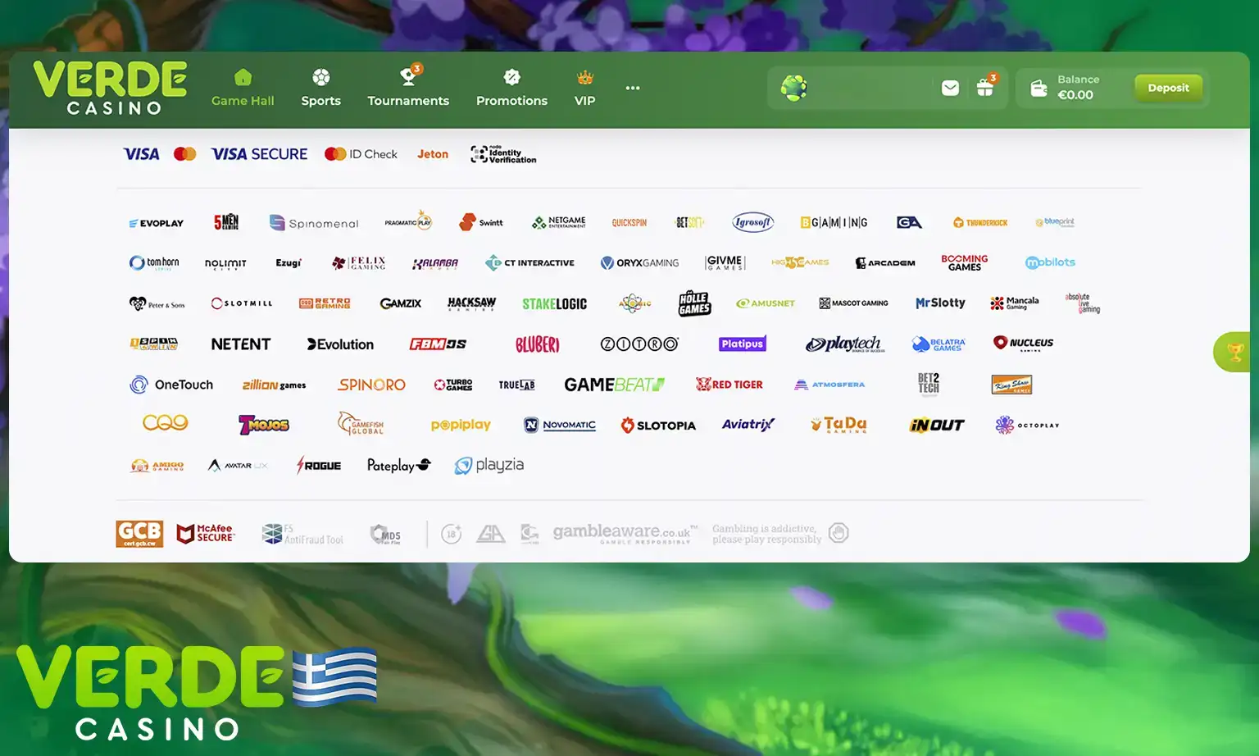Image resolution: width=1259 pixels, height=756 pixels.
Task: Open the green globe avatar profile
Action: (x=793, y=88)
